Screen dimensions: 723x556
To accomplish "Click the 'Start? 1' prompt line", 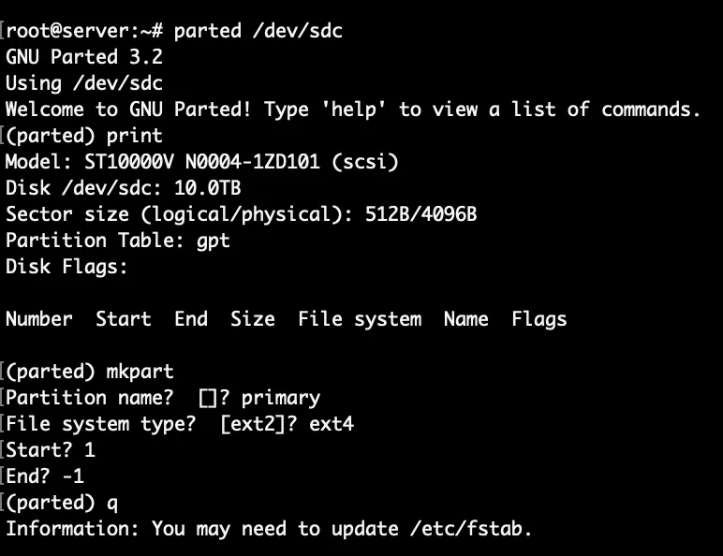I will pyautogui.click(x=51, y=450).
